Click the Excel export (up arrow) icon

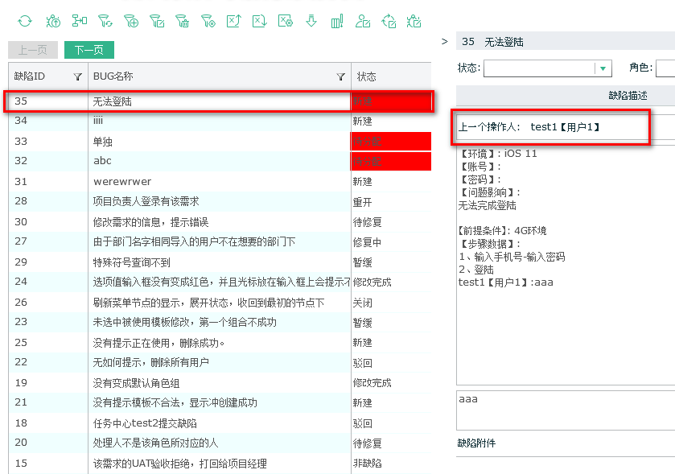pyautogui.click(x=234, y=21)
